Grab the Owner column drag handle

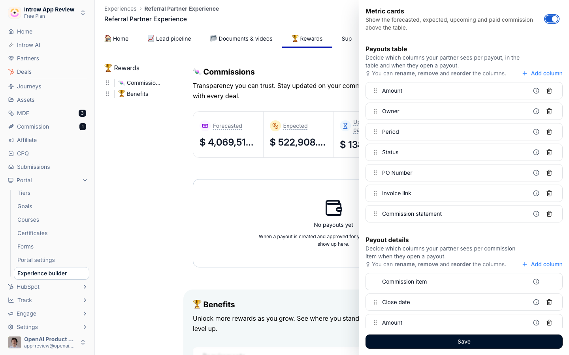375,111
